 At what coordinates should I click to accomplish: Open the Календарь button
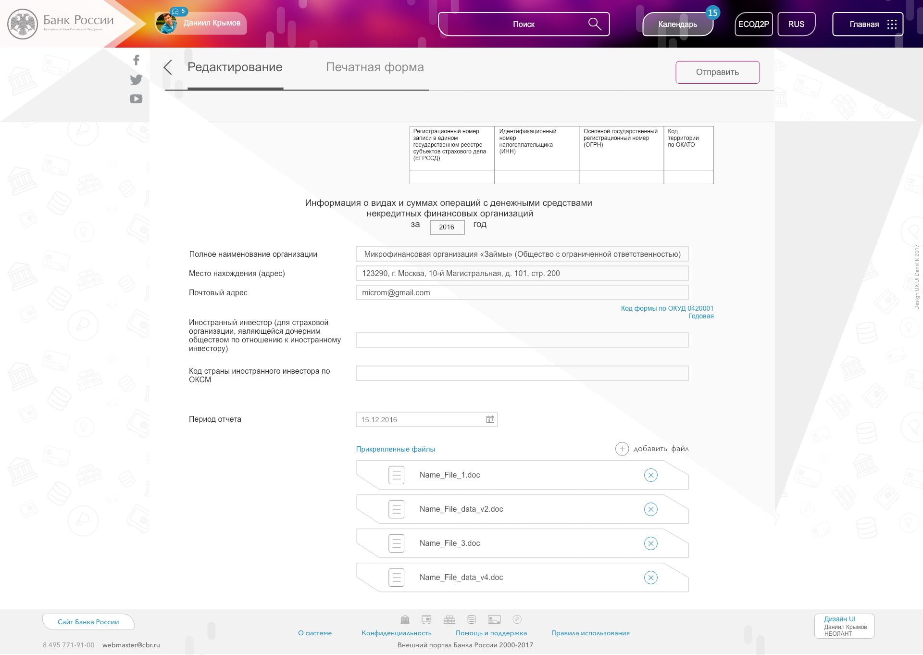[678, 24]
